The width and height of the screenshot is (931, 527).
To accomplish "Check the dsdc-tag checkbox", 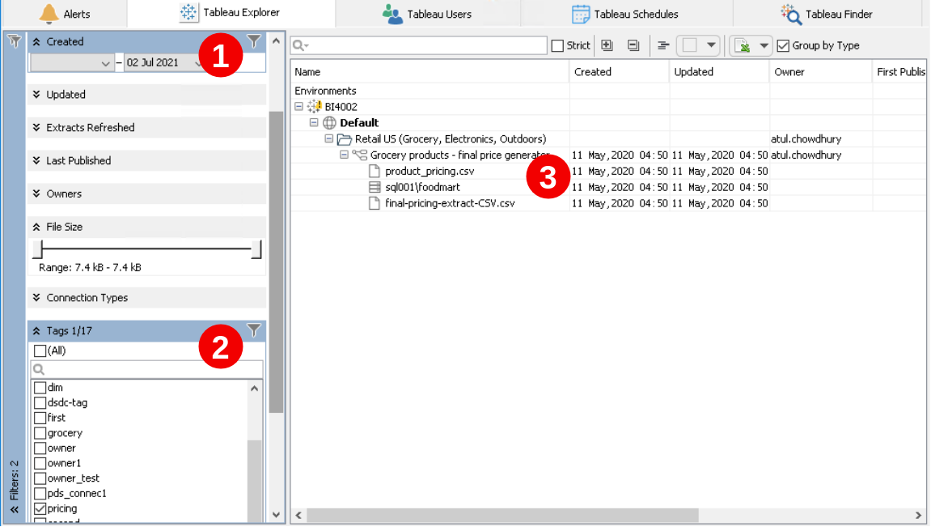I will [40, 403].
